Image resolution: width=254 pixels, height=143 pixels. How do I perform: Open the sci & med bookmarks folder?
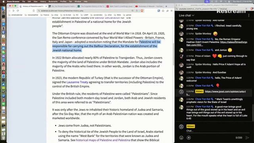65,15
